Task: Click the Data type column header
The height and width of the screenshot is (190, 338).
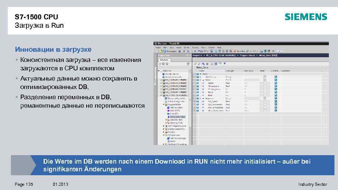Action: (x=234, y=71)
